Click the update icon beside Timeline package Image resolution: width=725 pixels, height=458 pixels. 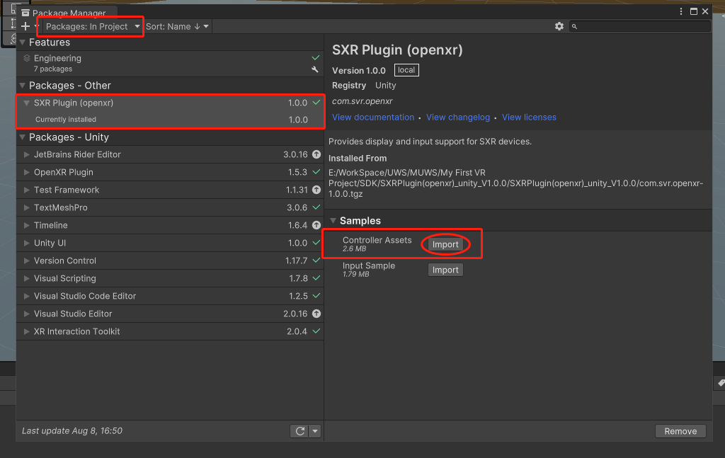point(316,225)
